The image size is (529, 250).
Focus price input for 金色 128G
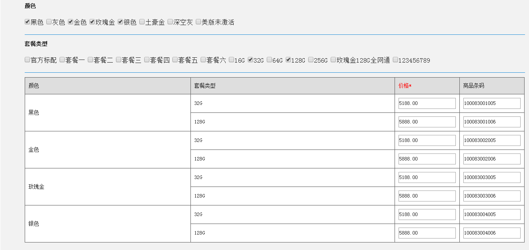pos(427,159)
